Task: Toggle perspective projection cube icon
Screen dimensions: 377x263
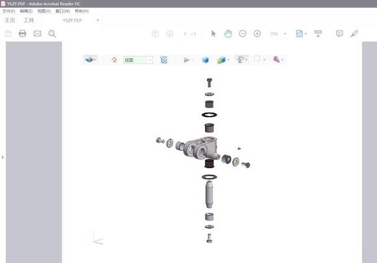Action: coord(206,60)
